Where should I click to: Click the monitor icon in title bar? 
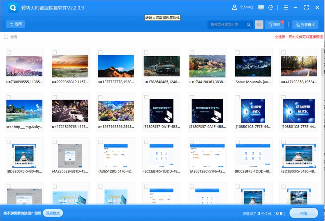point(261,7)
